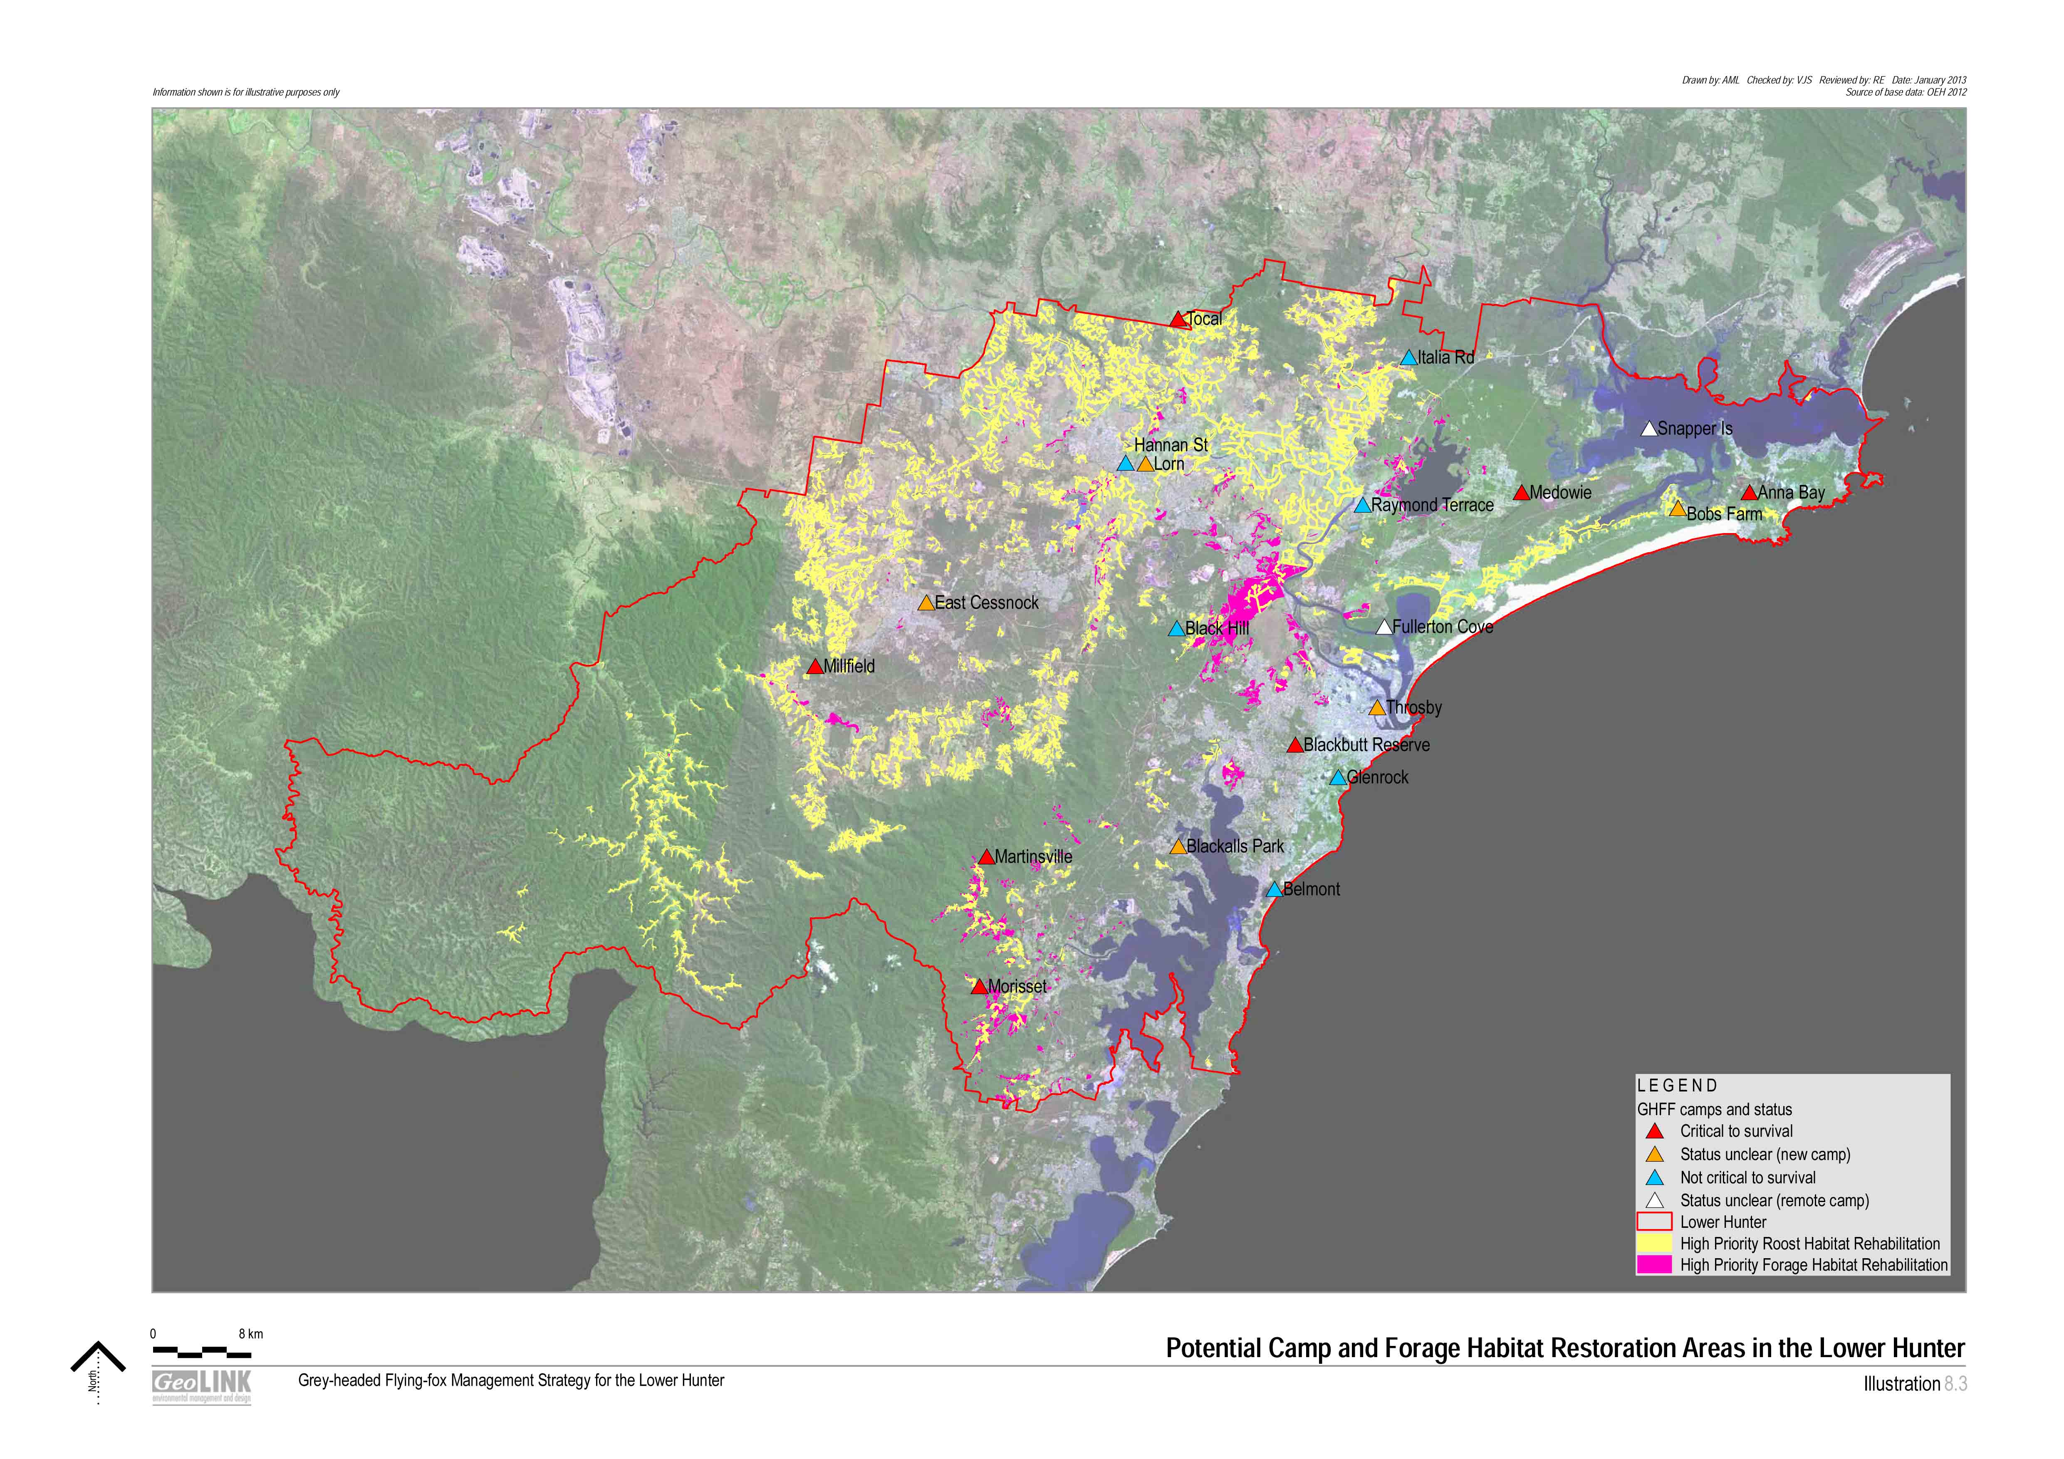Click 'Lower Hunter' legend label
The image size is (2064, 1459).
point(1723,1223)
